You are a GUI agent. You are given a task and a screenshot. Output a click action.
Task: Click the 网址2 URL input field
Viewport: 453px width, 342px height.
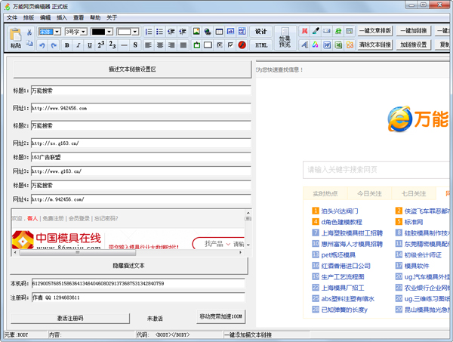140,143
